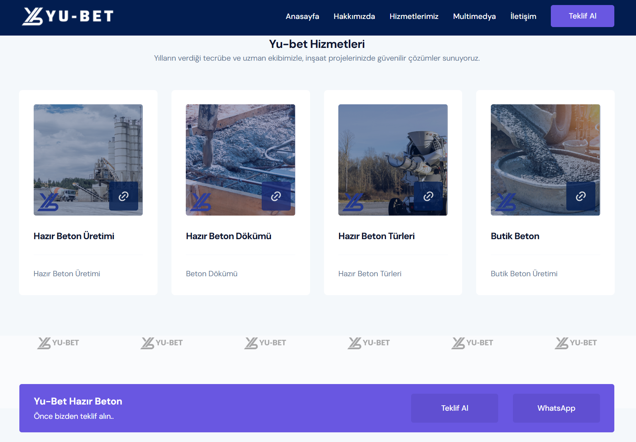Open link icon on Hazır Beton Dökümü image
The image size is (636, 442).
pos(276,196)
